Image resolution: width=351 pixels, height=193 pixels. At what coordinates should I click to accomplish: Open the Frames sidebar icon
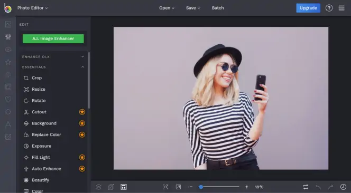pyautogui.click(x=8, y=86)
